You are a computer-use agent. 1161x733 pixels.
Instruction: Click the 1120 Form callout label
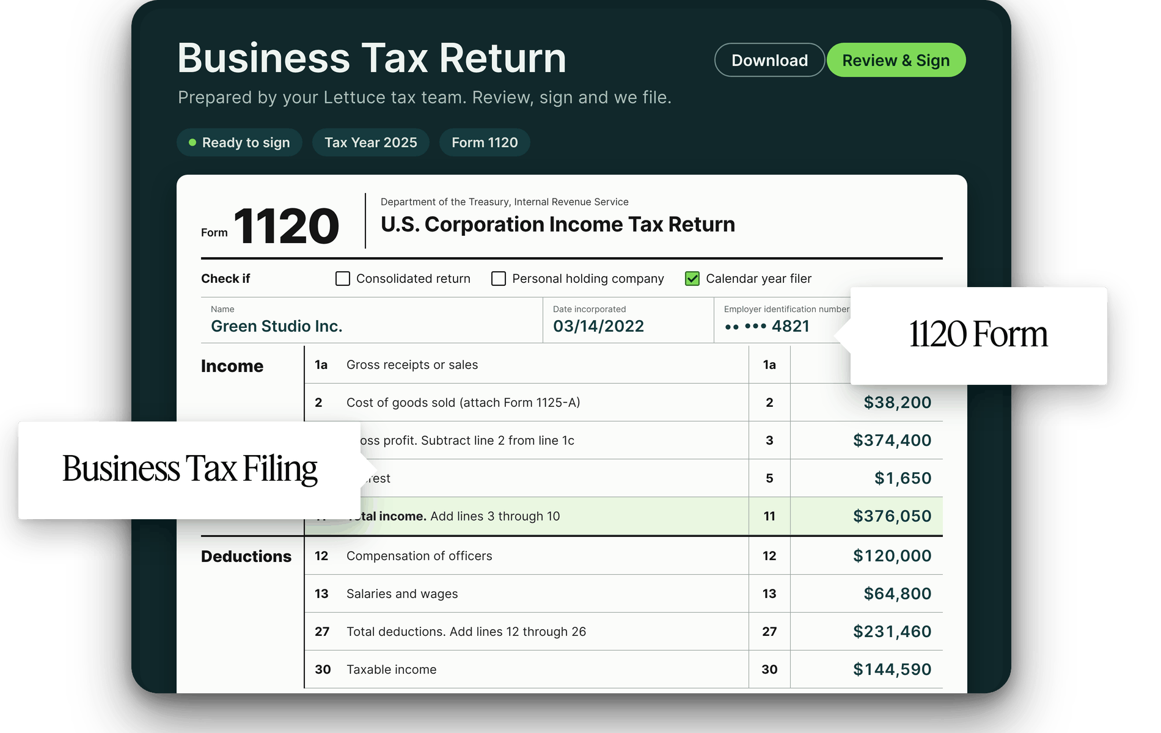pyautogui.click(x=978, y=335)
